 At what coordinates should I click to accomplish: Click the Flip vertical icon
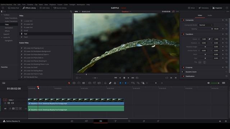204,62
